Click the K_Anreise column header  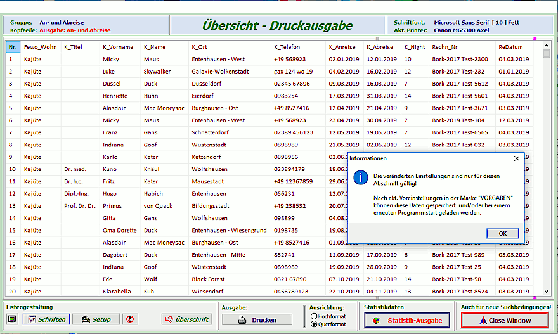pos(342,47)
